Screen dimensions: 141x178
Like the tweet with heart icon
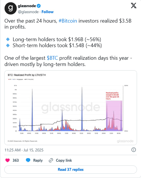pos(8,160)
